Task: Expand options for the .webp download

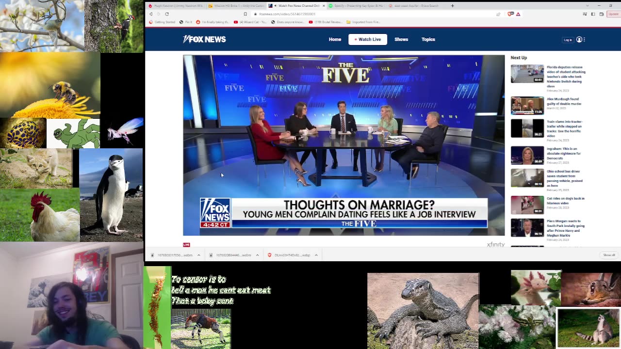Action: pos(316,255)
